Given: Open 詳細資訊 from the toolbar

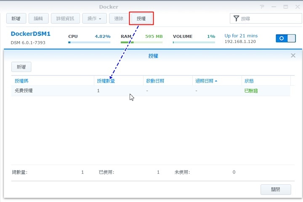Looking at the screenshot, I should (65, 19).
